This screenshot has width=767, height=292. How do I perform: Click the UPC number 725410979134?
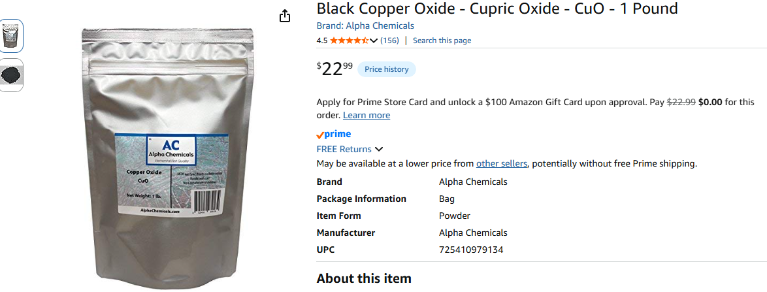click(471, 250)
